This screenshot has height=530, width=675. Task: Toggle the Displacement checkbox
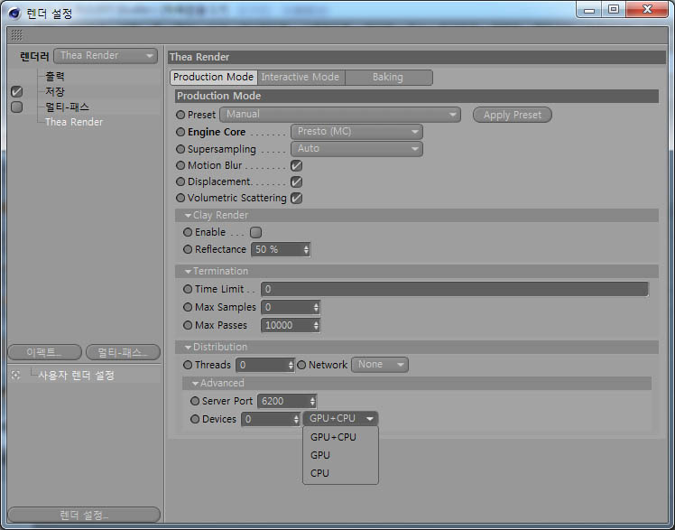pos(296,181)
